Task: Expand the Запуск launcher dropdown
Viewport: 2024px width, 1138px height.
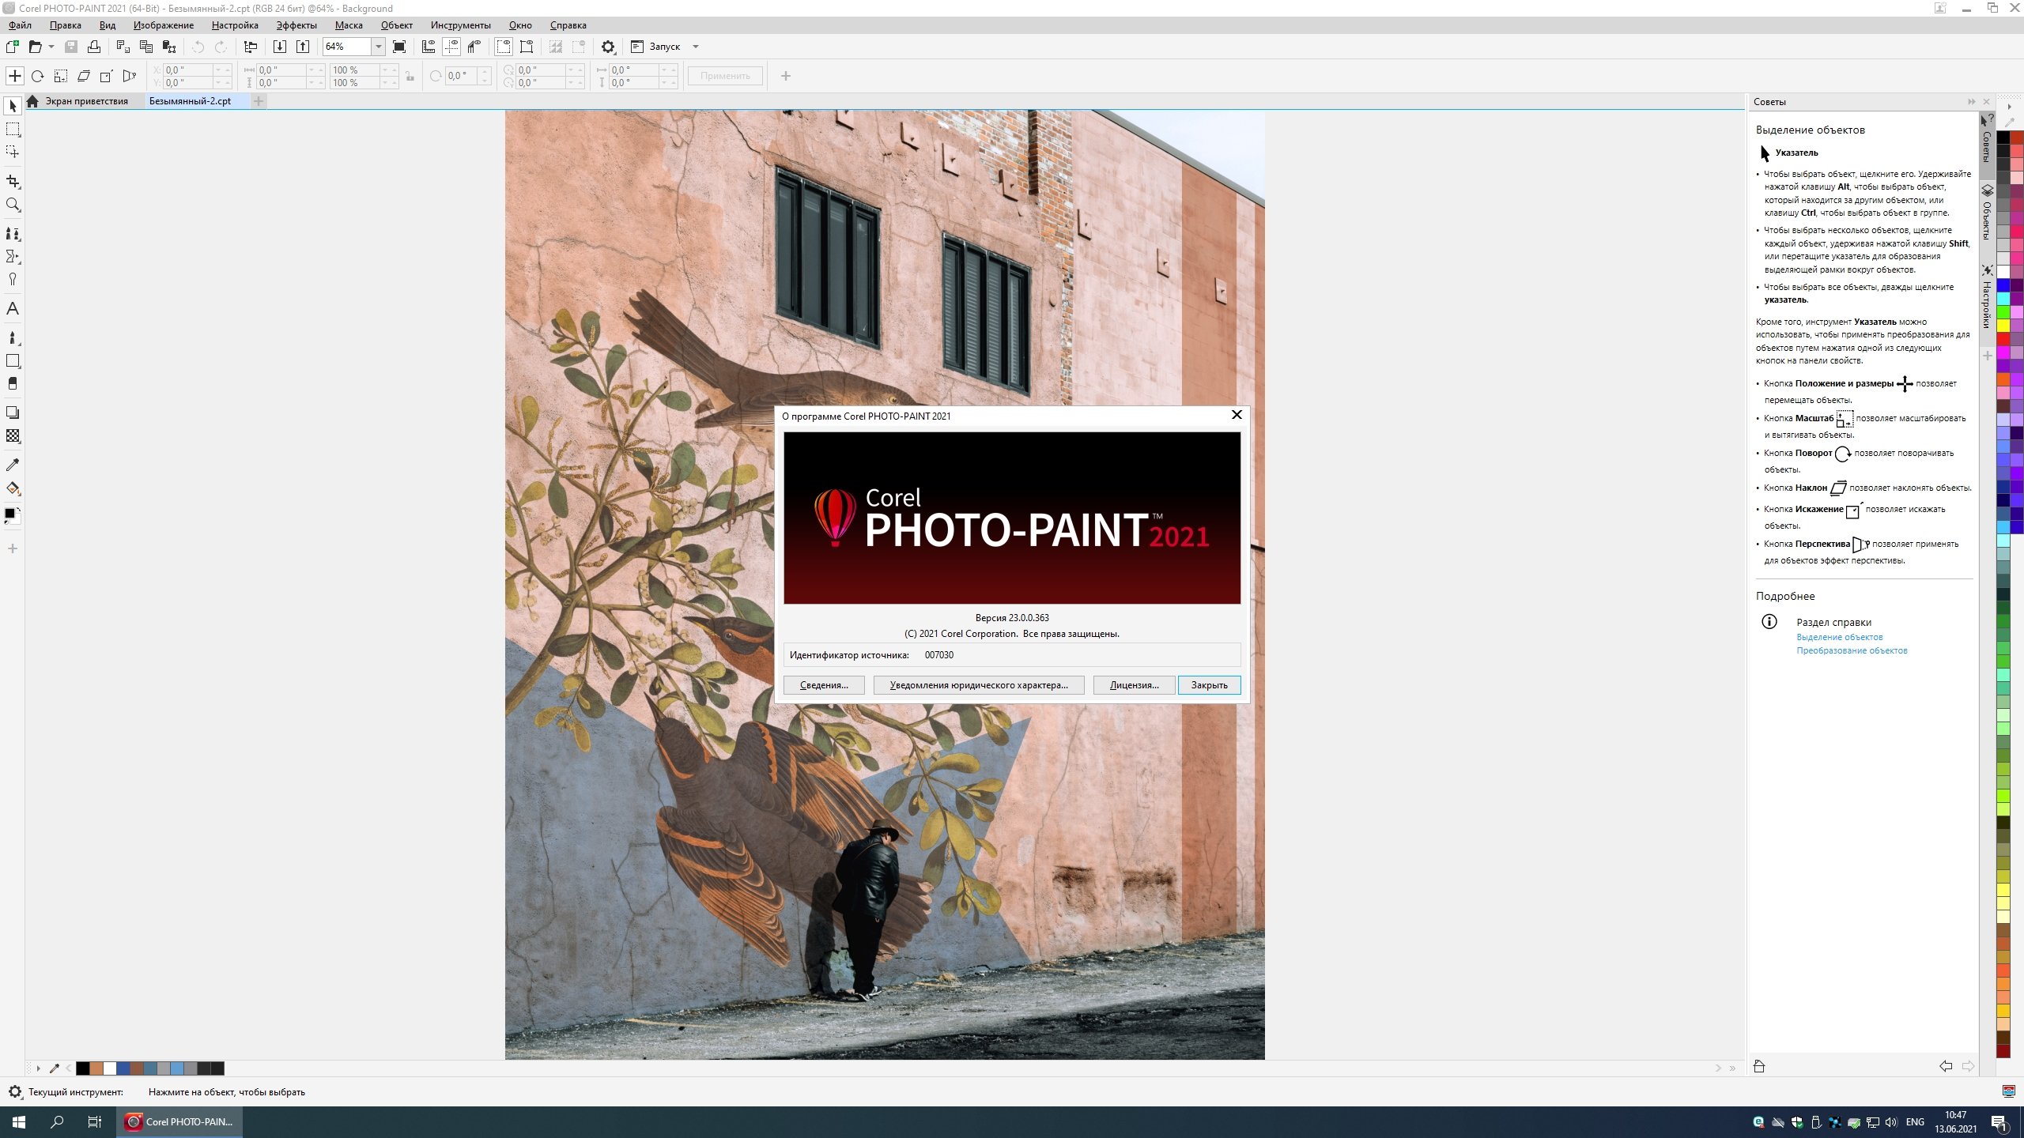Action: (696, 47)
